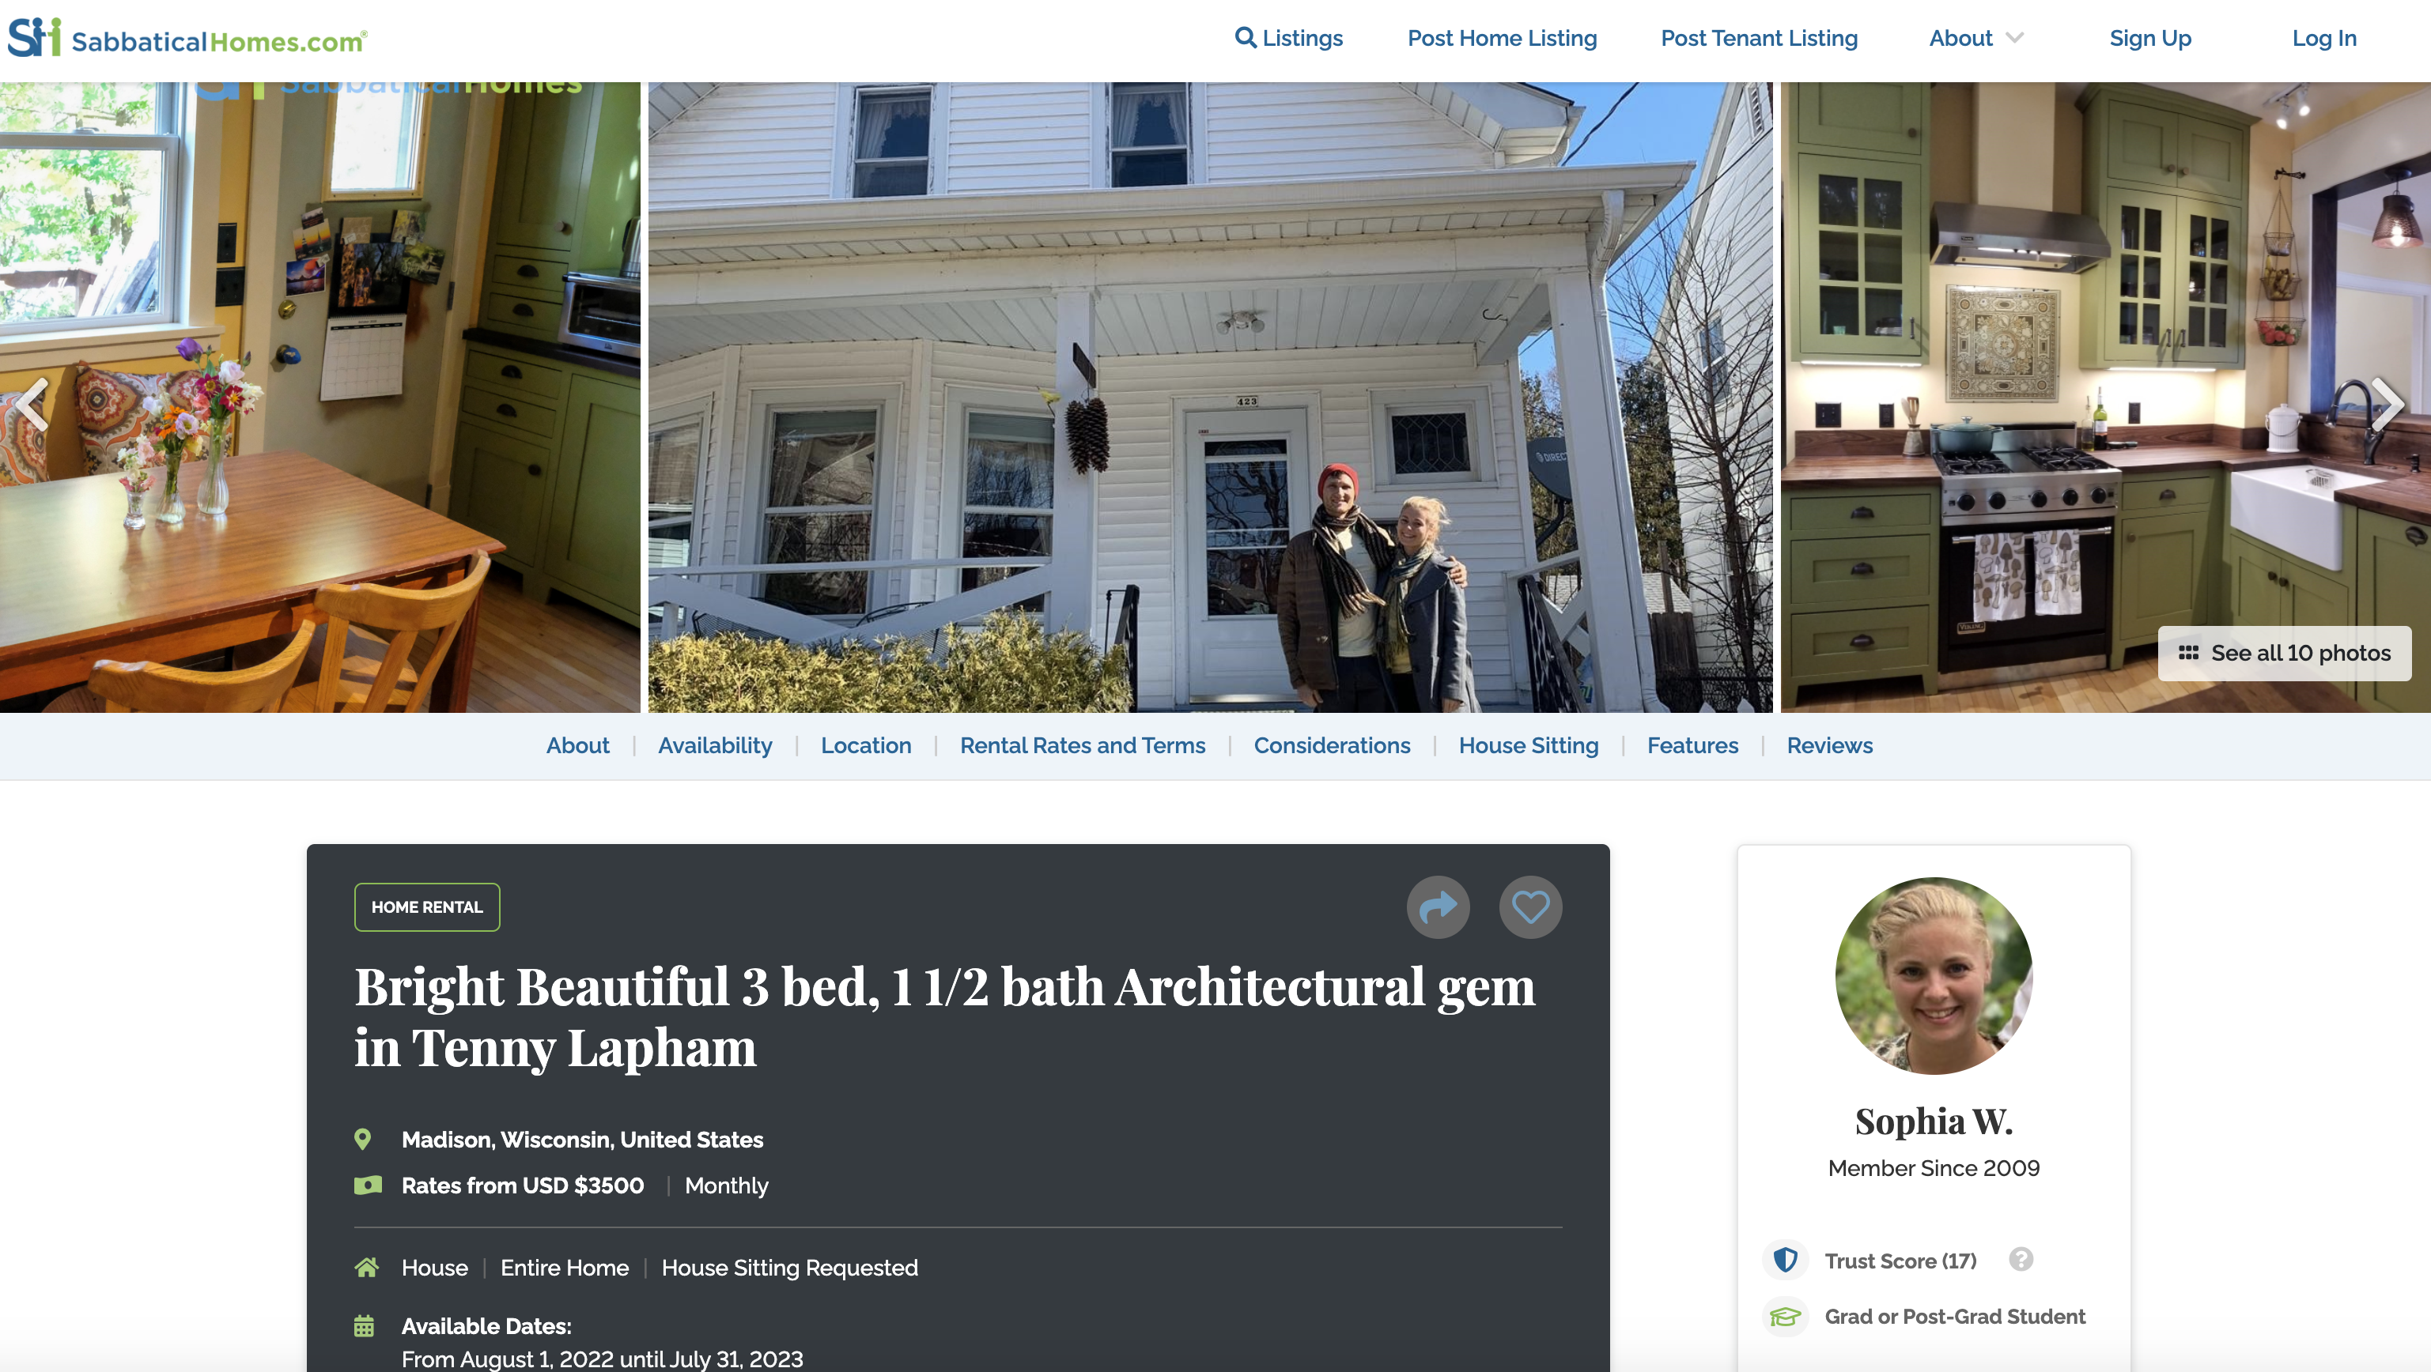The height and width of the screenshot is (1372, 2431).
Task: Click the graduation cap student icon
Action: 1786,1317
